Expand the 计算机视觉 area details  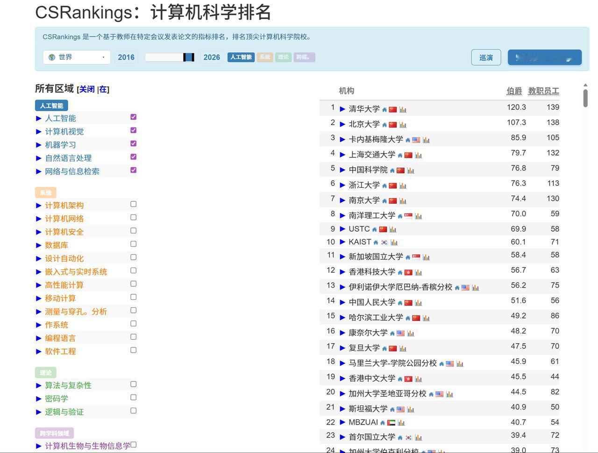(x=39, y=132)
